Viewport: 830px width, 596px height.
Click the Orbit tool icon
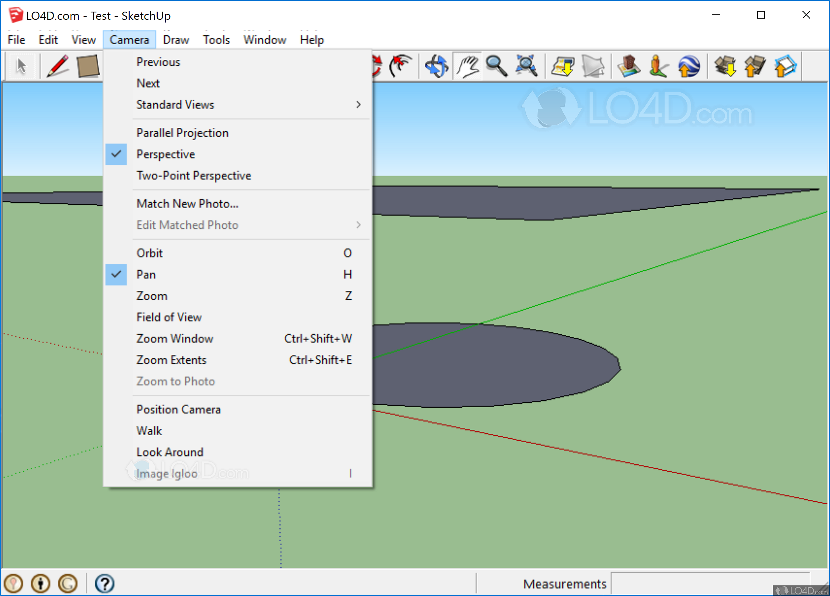click(436, 66)
